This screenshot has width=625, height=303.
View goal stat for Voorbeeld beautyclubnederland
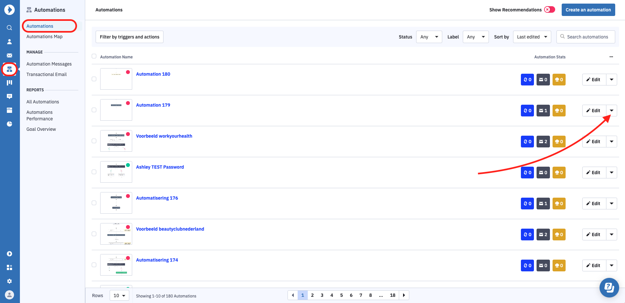point(559,235)
